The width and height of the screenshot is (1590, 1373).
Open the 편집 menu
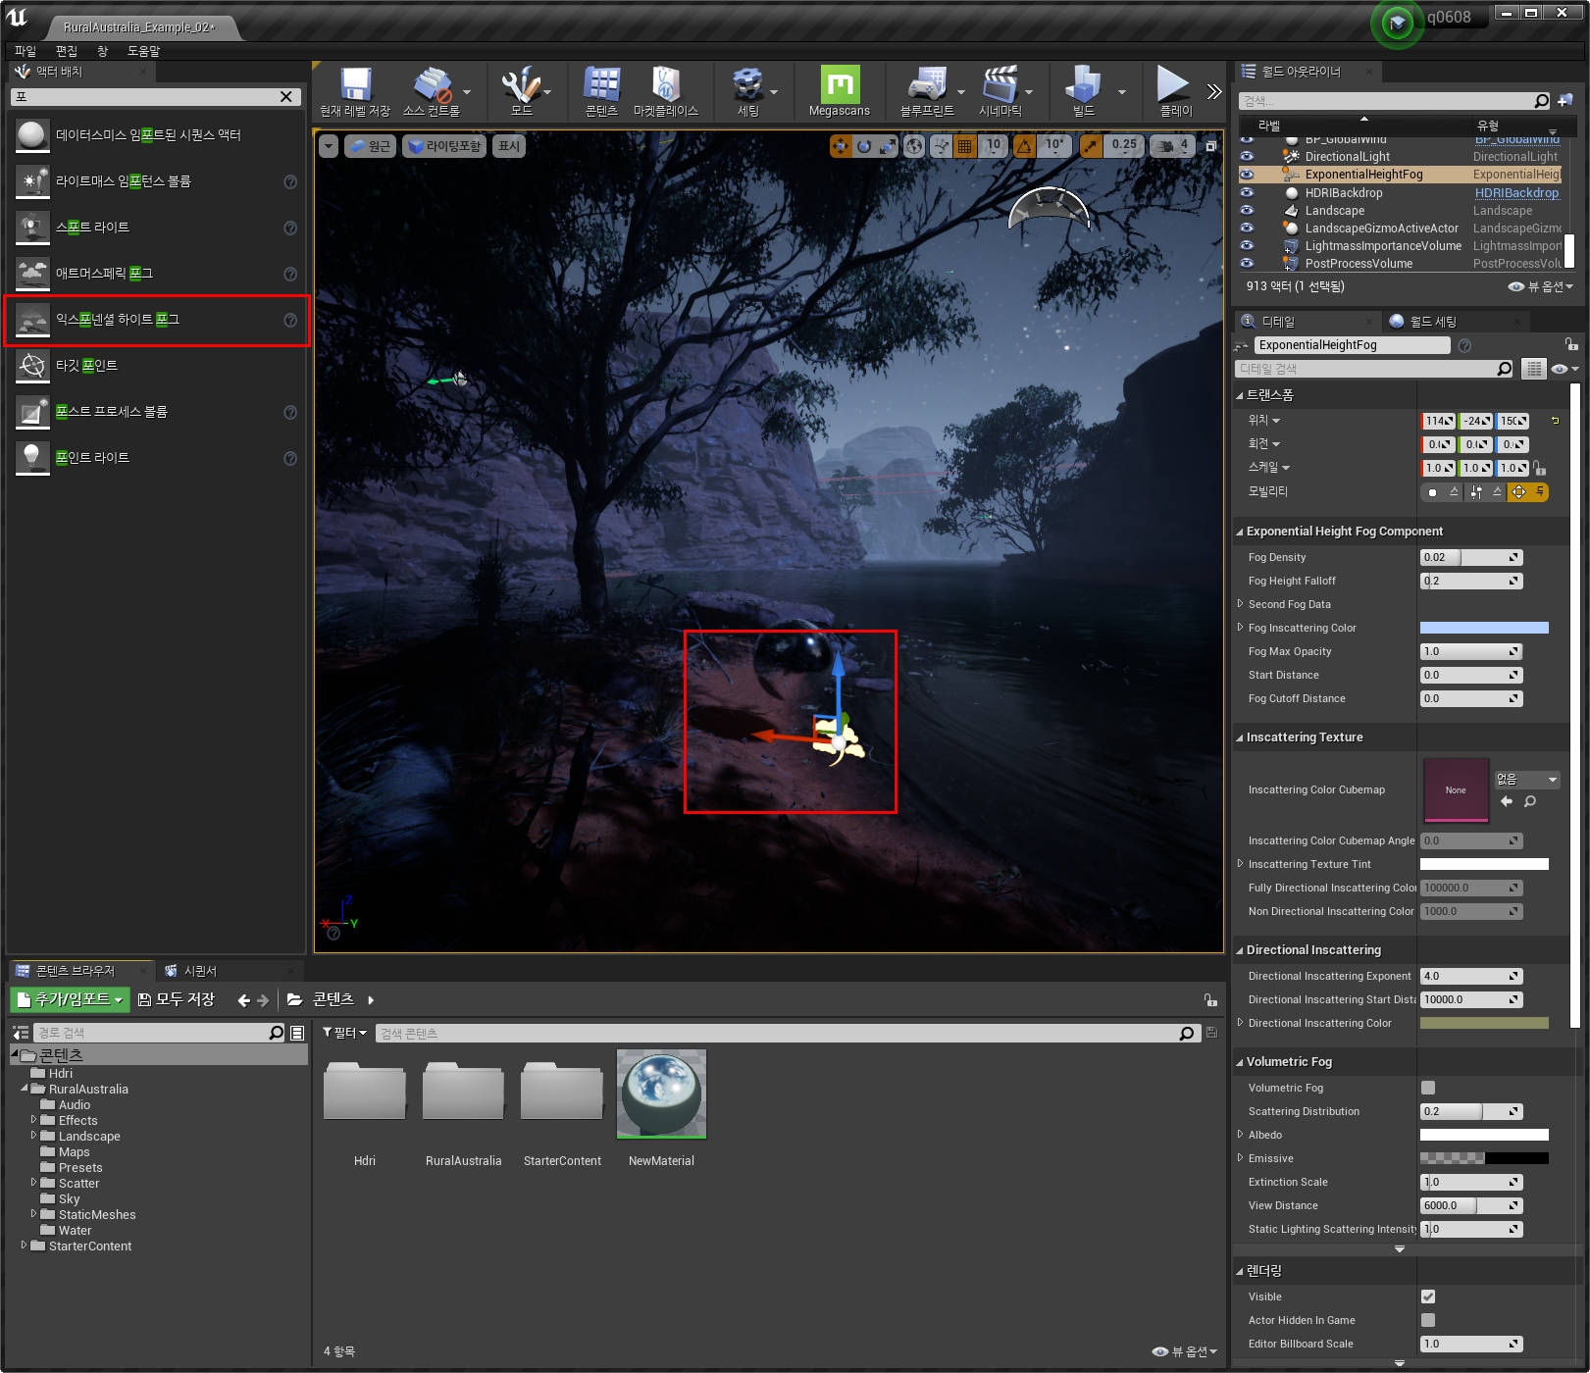pyautogui.click(x=67, y=51)
